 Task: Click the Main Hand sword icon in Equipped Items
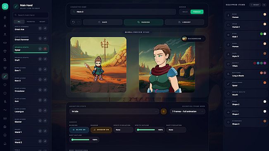tap(229, 84)
